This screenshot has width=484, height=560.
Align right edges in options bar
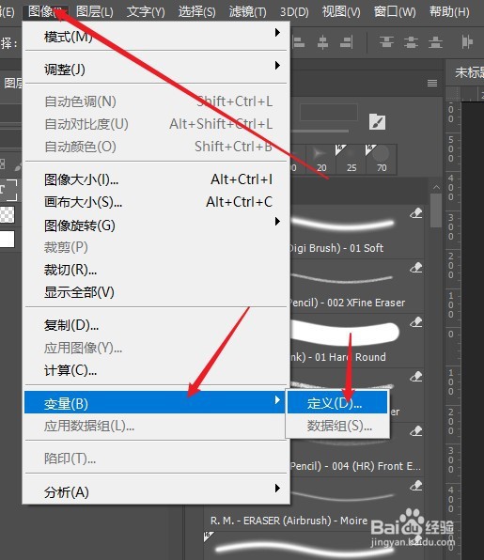click(346, 42)
